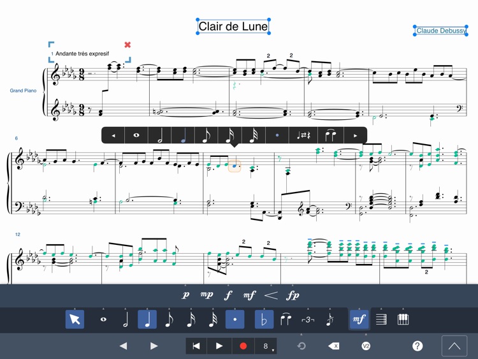Pick half note in popup palette
The image size is (478, 359).
click(160, 135)
